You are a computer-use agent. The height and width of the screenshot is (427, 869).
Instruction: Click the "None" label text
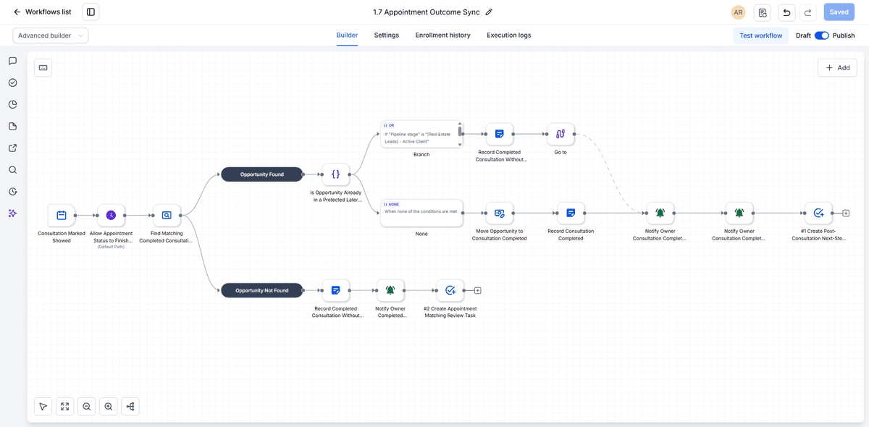(x=421, y=234)
